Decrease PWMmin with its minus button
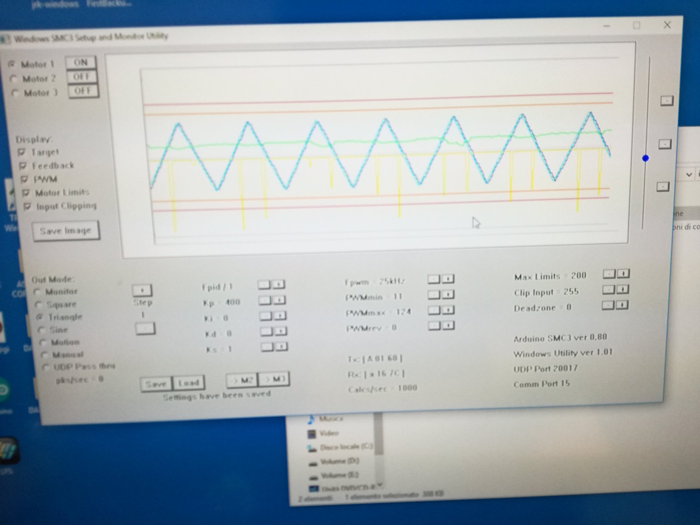This screenshot has width=700, height=525. coord(434,295)
